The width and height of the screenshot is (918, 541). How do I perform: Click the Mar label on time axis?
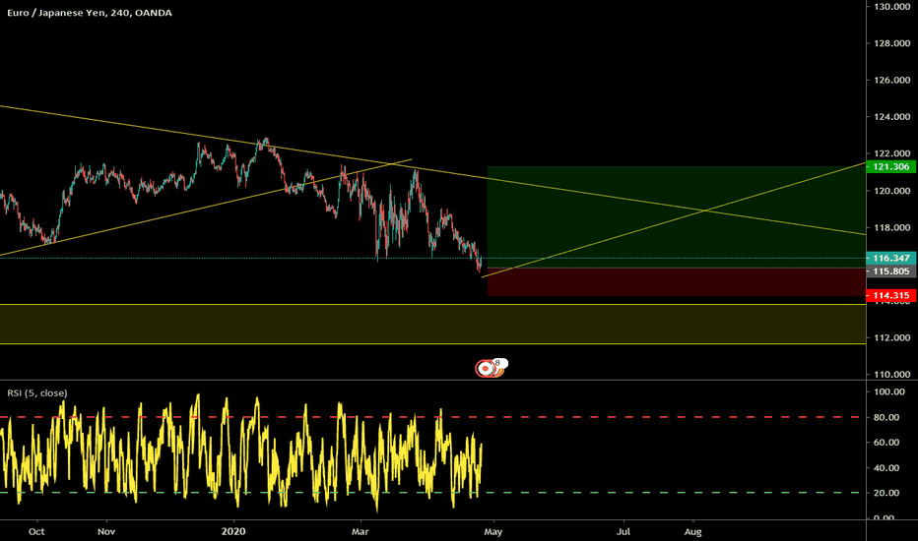pos(361,531)
